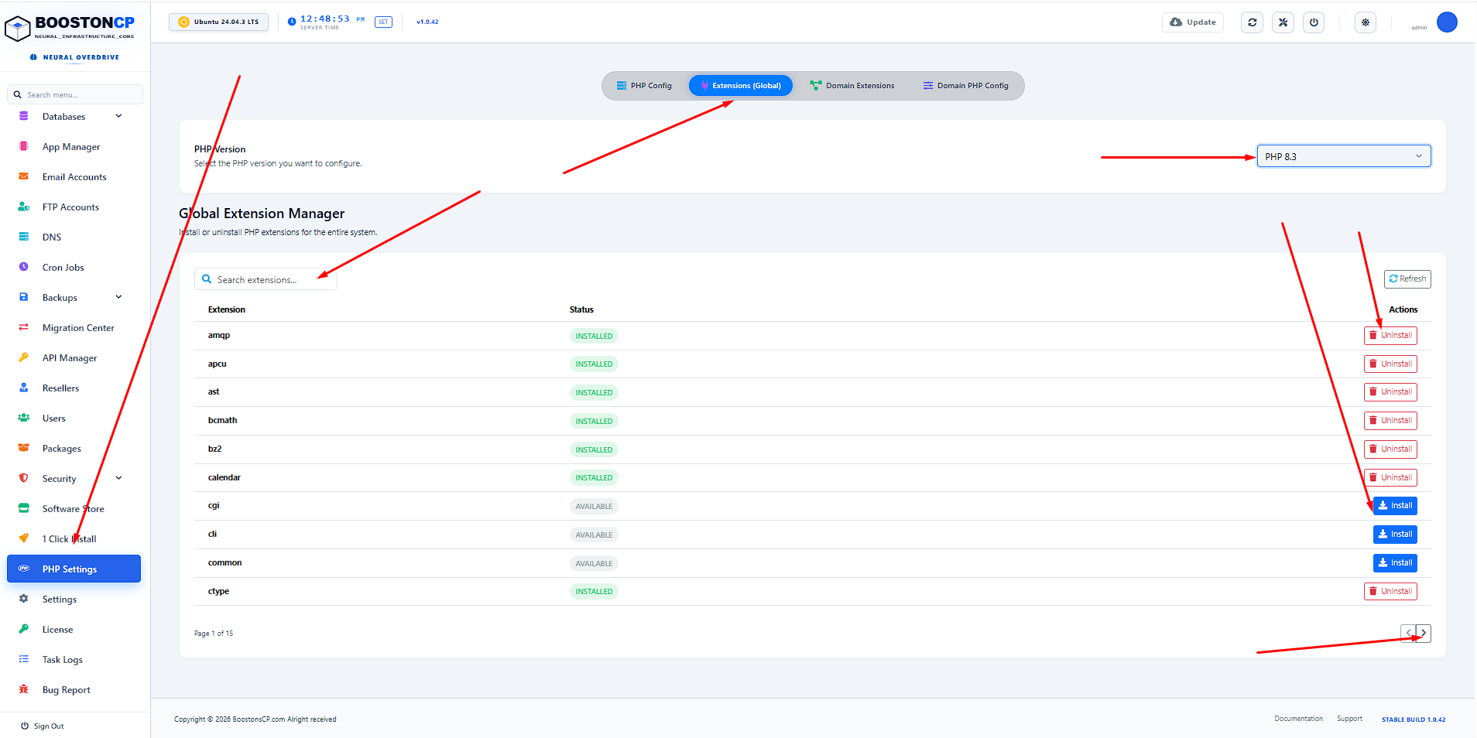Screen dimensions: 1477x738
Task: Click the Email Accounts envelope icon
Action: (x=24, y=176)
